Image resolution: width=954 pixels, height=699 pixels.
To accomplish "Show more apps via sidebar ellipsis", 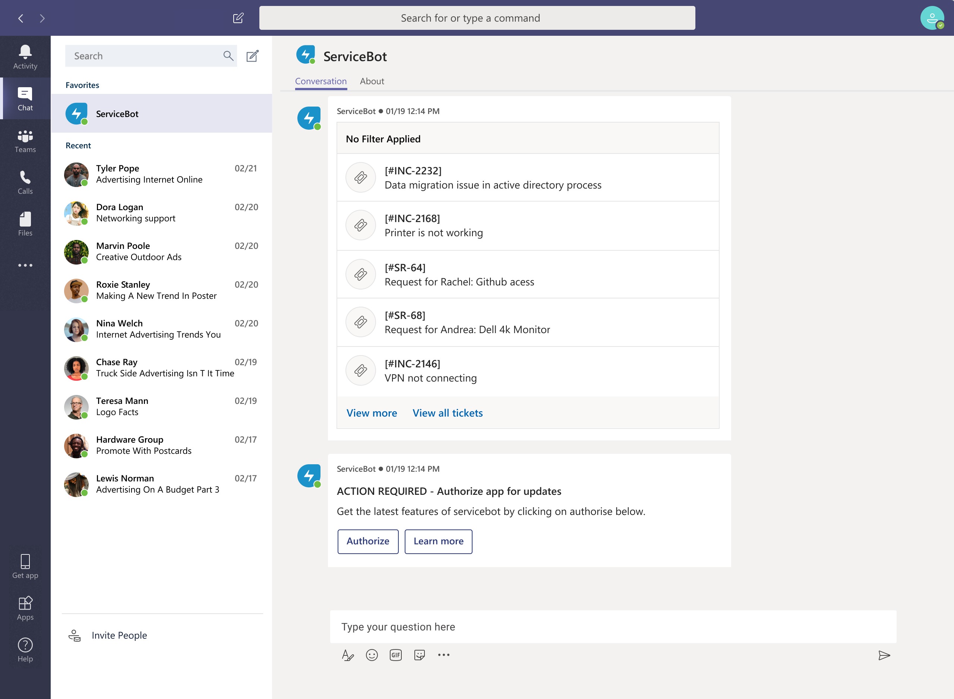I will click(x=25, y=265).
